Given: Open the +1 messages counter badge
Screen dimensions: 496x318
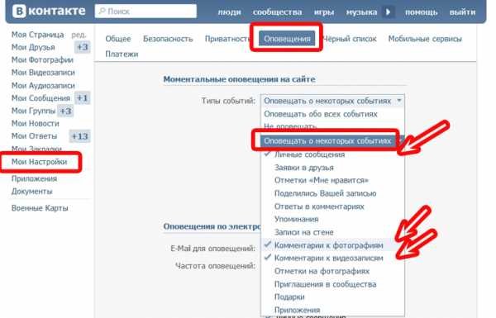Looking at the screenshot, I should [x=83, y=98].
